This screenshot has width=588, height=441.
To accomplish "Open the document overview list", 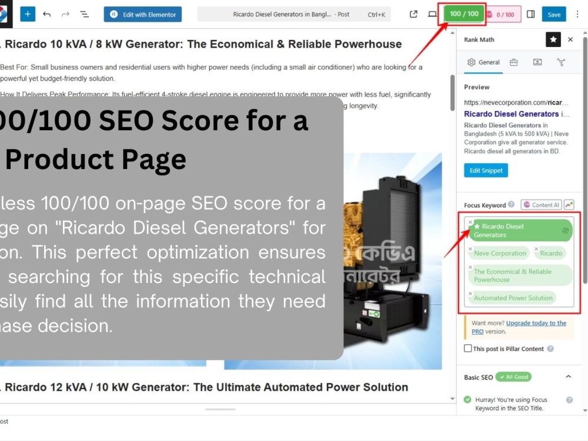I will click(84, 14).
